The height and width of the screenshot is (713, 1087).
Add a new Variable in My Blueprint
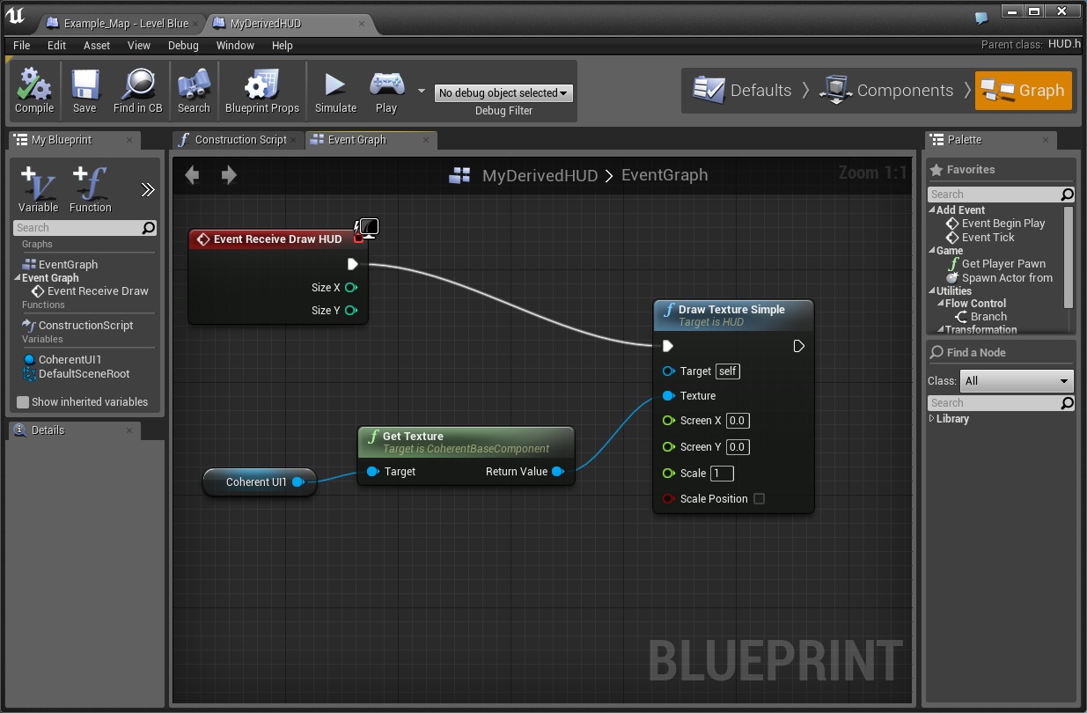39,188
